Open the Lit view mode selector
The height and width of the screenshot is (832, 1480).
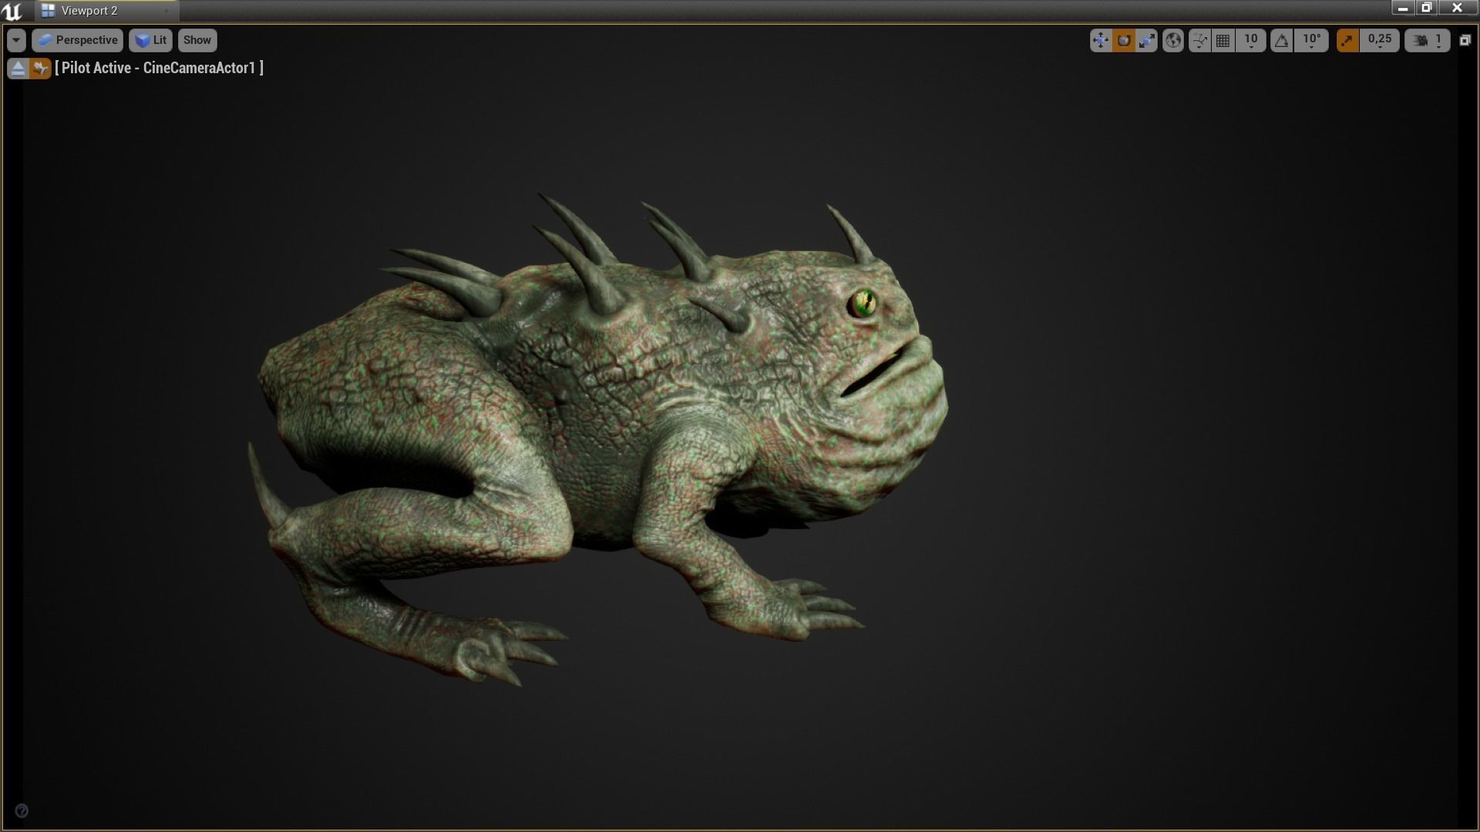point(151,40)
